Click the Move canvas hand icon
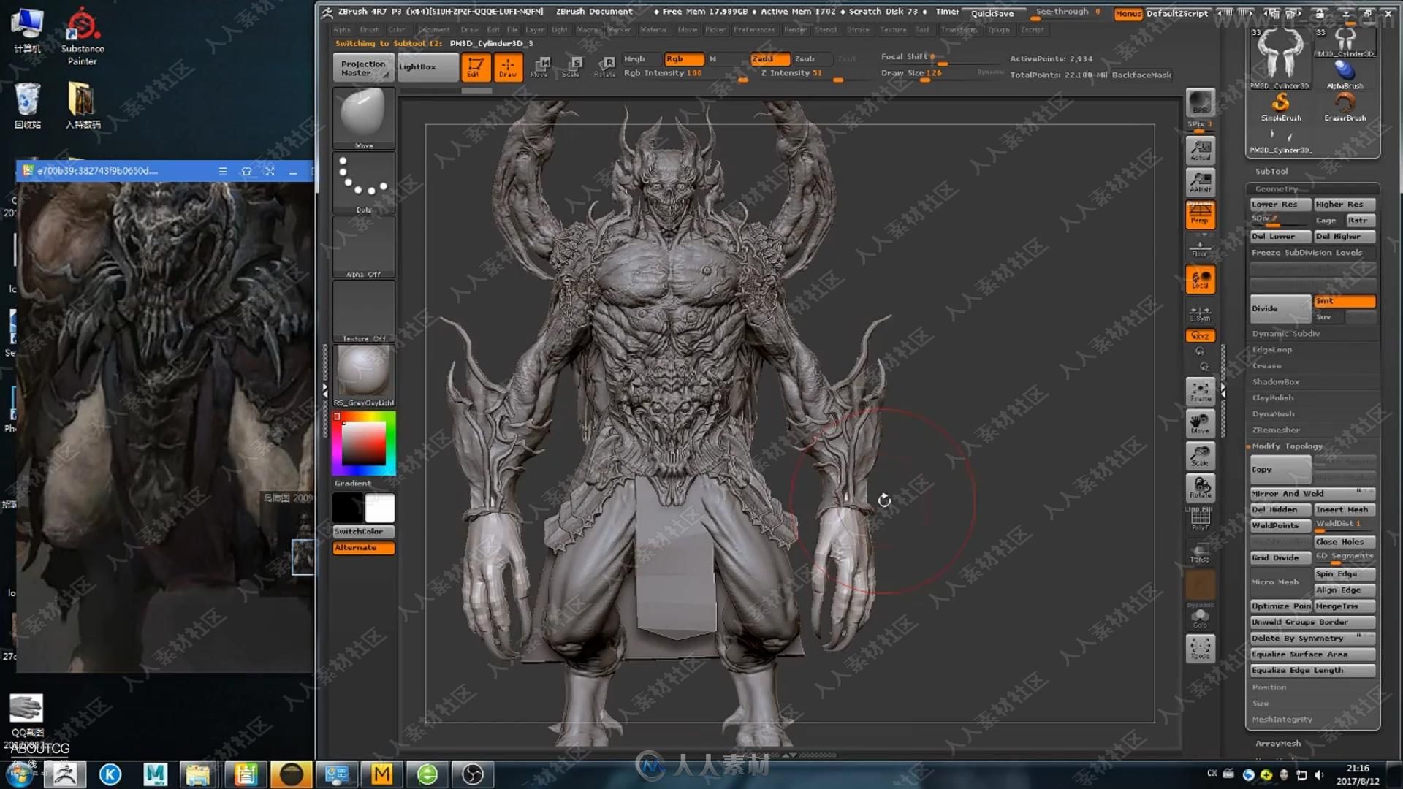 click(x=1200, y=424)
